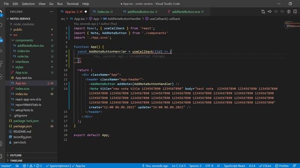Open note.tsx in the file tree
300x168 pixels.
[31, 56]
